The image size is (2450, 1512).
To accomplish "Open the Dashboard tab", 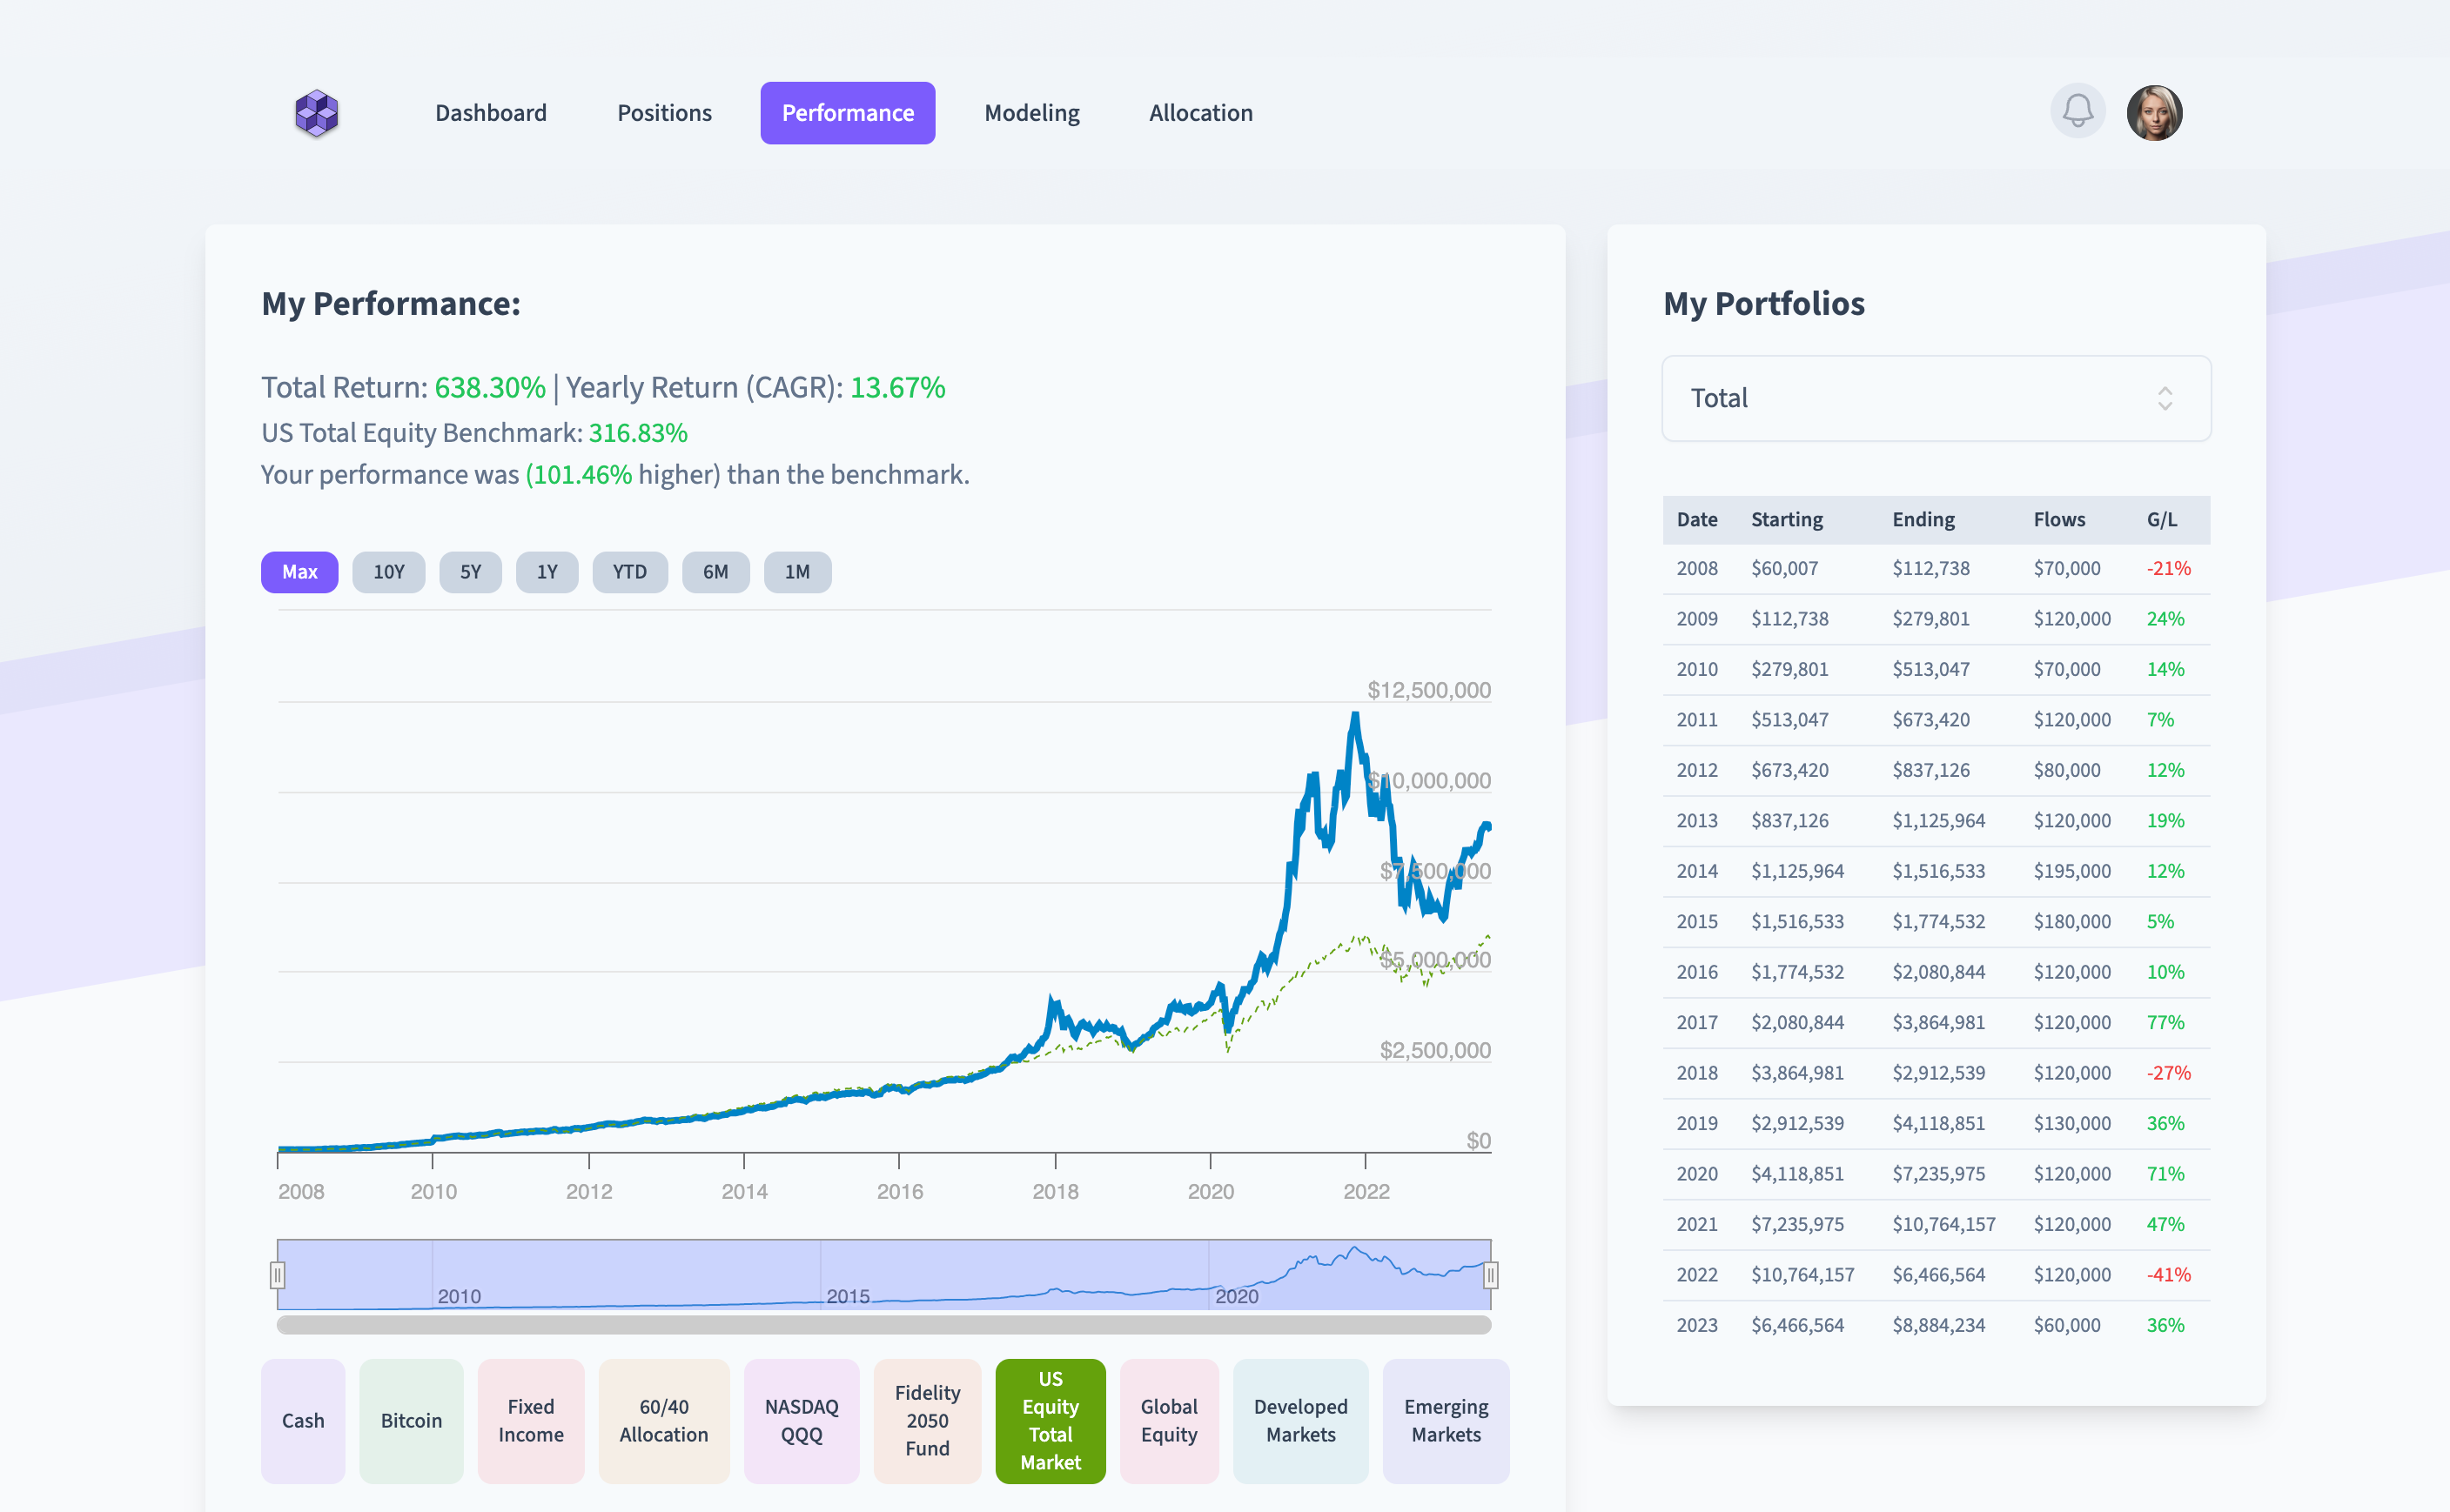I will (x=490, y=113).
